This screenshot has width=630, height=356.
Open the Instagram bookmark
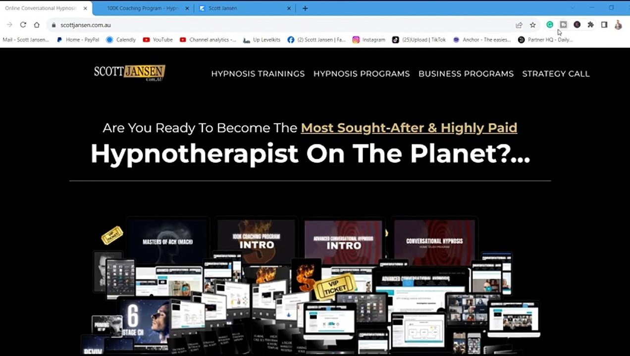[369, 40]
